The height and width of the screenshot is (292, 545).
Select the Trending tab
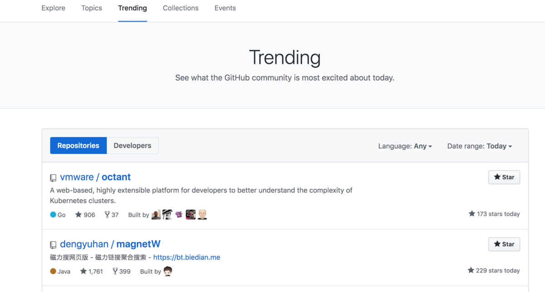click(x=133, y=8)
